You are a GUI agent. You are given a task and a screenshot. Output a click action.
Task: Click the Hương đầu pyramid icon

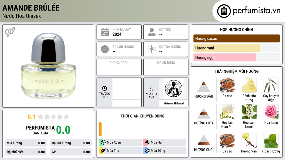[x=204, y=87]
